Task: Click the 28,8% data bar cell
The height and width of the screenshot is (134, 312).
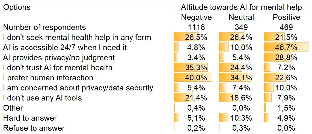Action: coord(286,57)
